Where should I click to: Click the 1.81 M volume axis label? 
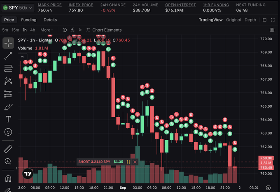click(266, 163)
